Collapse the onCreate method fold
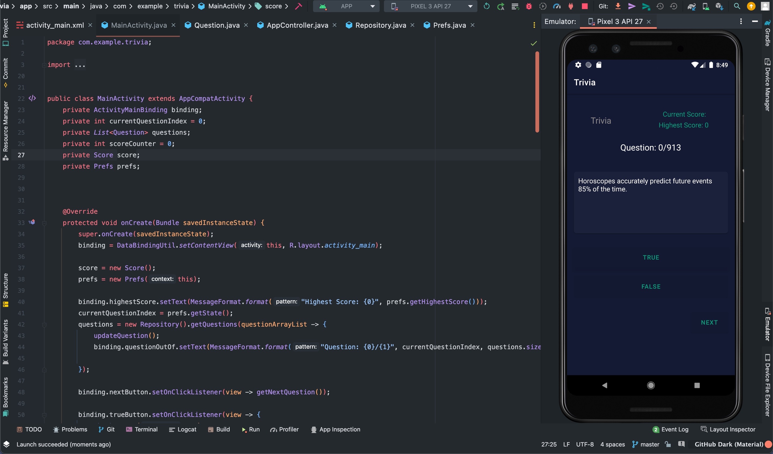 [x=44, y=223]
